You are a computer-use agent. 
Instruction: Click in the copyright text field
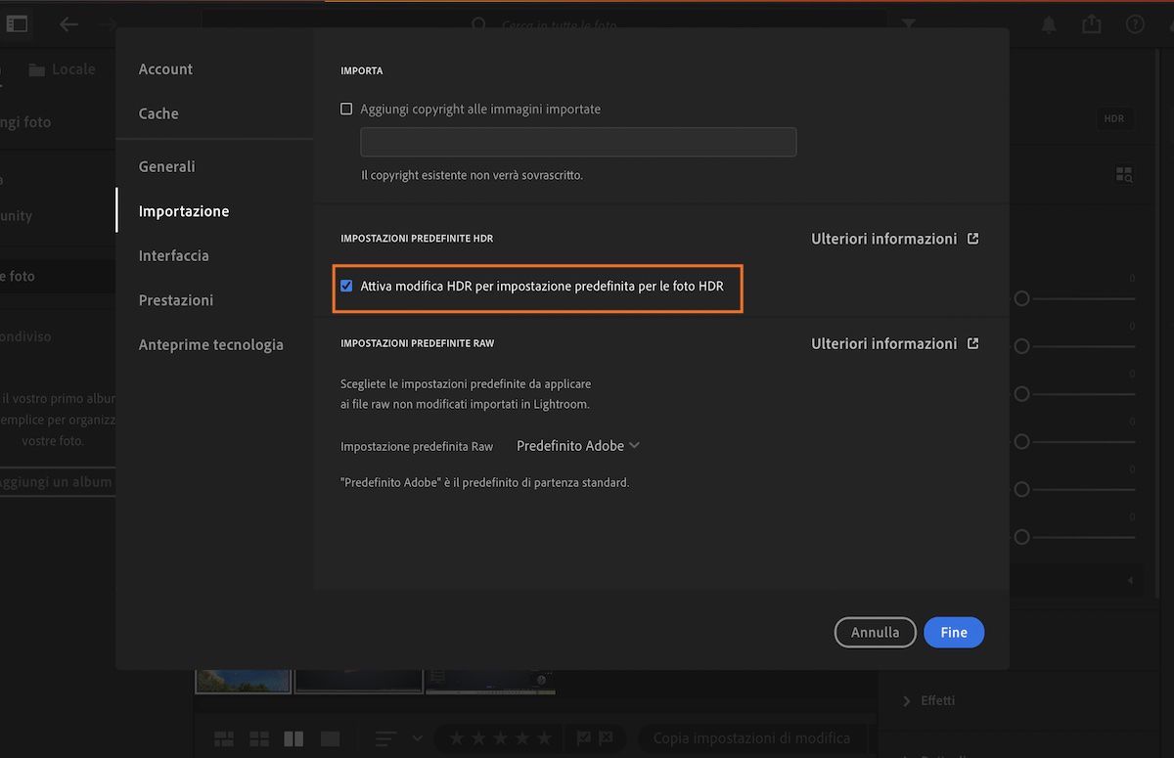[578, 142]
